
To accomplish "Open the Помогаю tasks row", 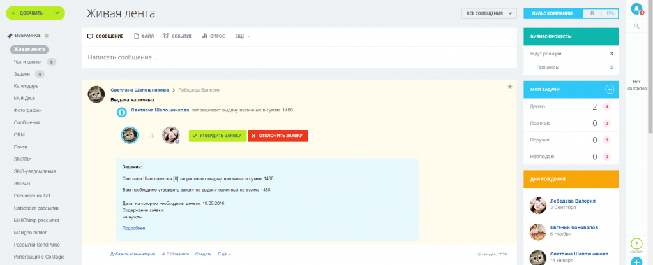I will click(571, 124).
